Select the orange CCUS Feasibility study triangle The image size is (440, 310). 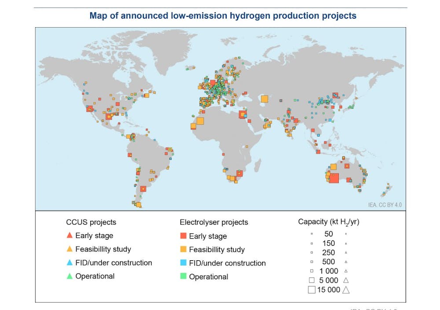pyautogui.click(x=70, y=249)
